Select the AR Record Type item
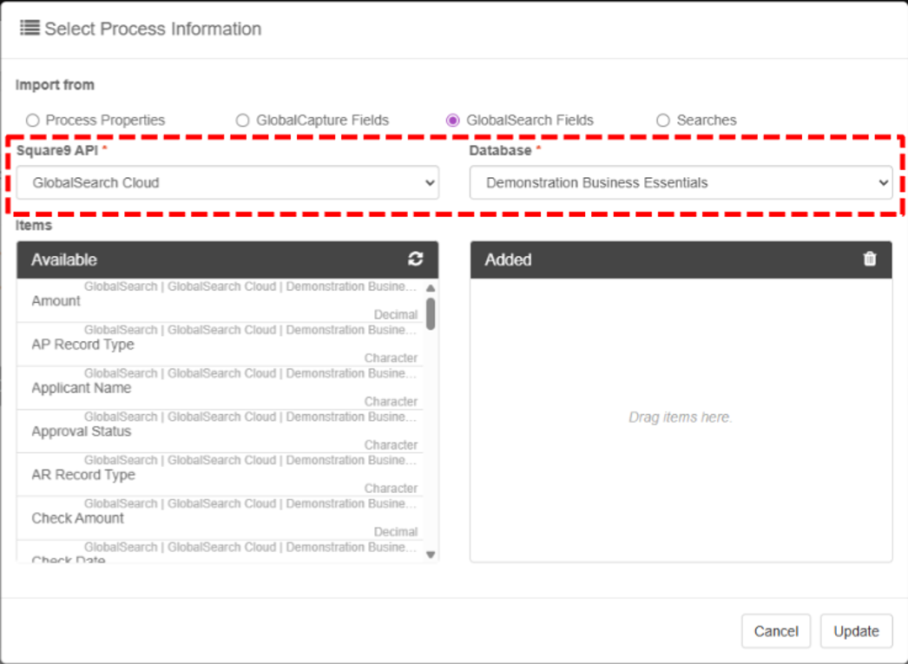This screenshot has height=664, width=908. pos(220,475)
